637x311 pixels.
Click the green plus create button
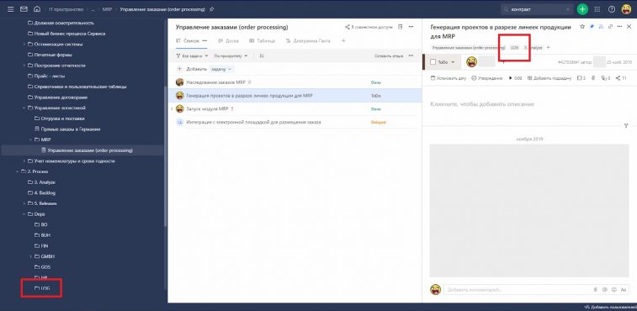tap(582, 9)
